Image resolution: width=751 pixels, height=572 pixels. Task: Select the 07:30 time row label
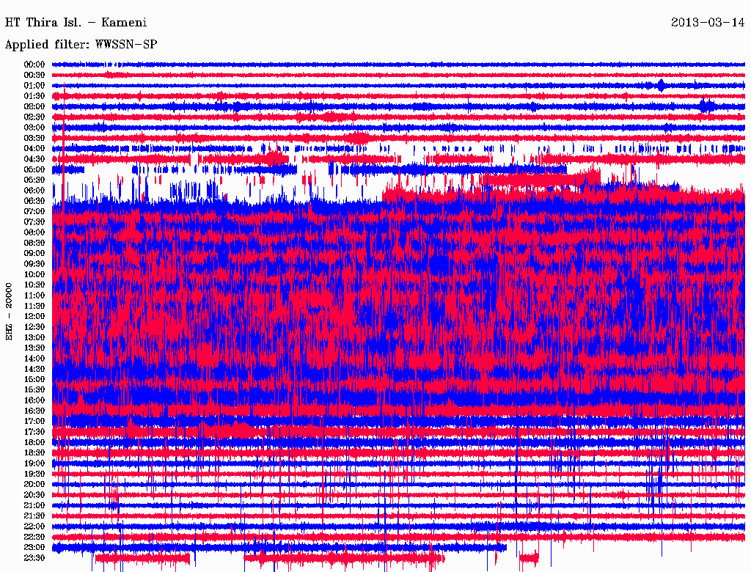[x=34, y=222]
